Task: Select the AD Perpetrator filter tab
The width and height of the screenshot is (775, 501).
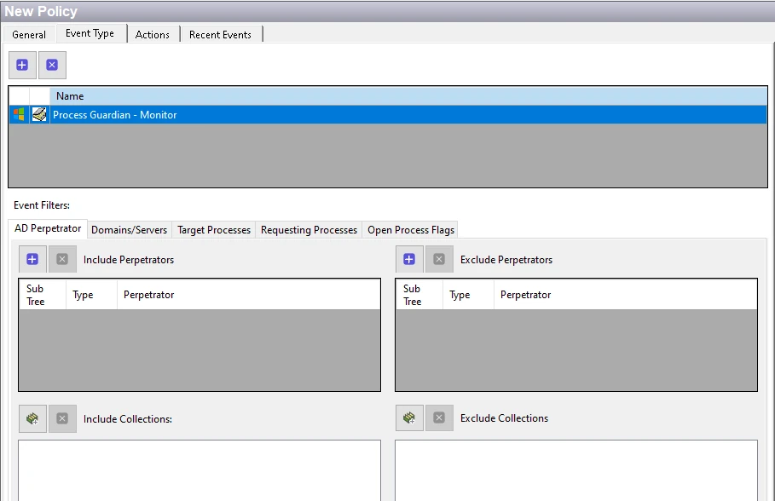Action: pos(48,228)
